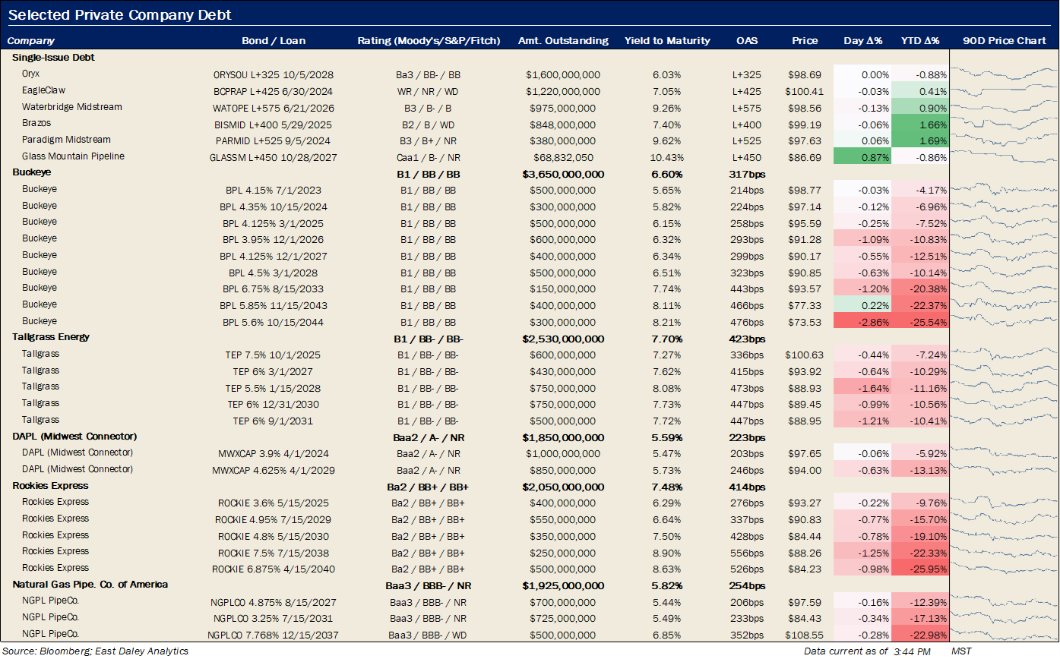Viewport: 1060px width, 659px height.
Task: Click ROCKIE 7.5% 7/15/2038 bond
Action: click(274, 553)
